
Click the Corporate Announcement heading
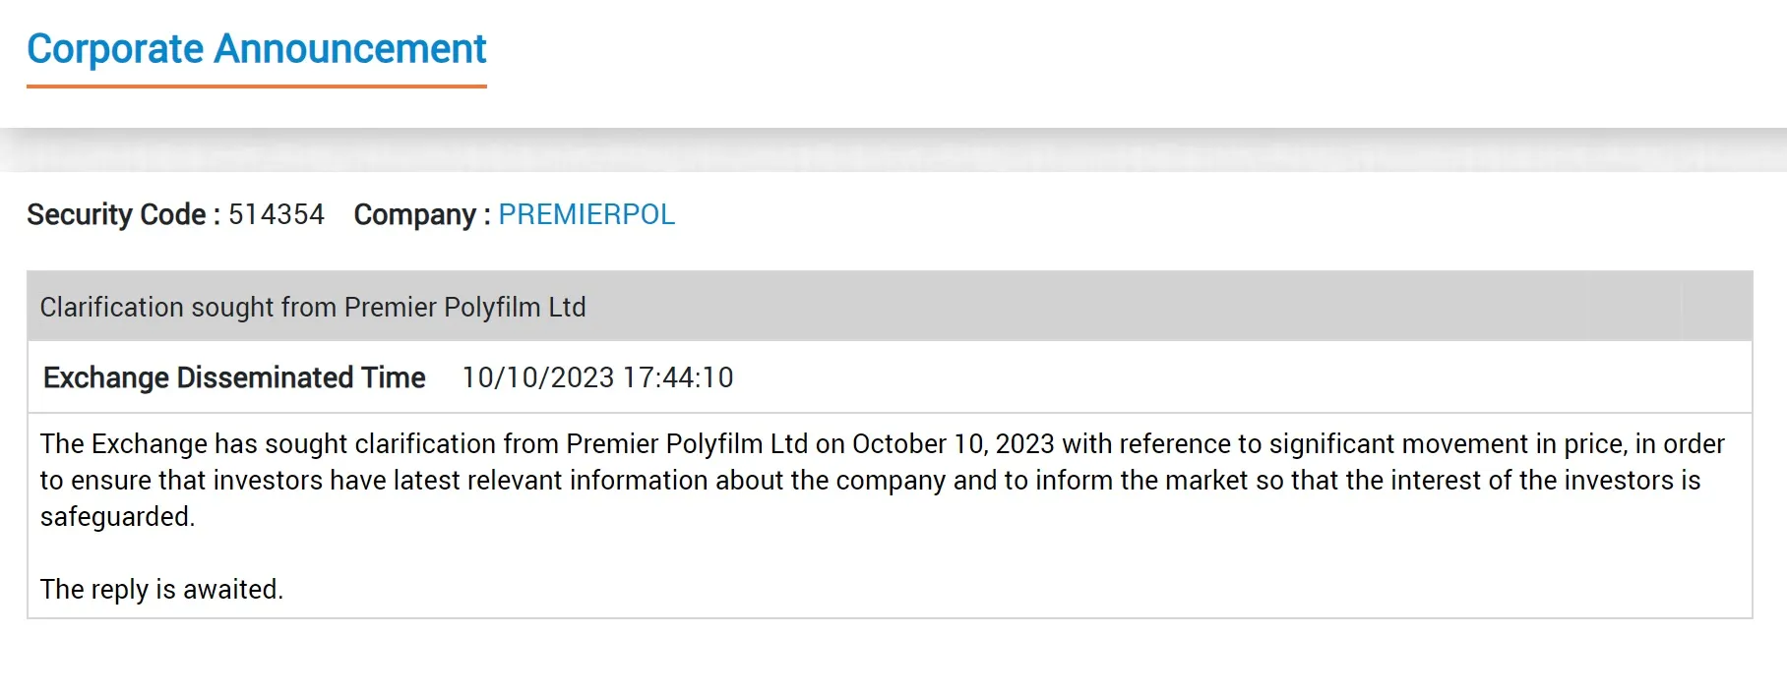tap(256, 49)
